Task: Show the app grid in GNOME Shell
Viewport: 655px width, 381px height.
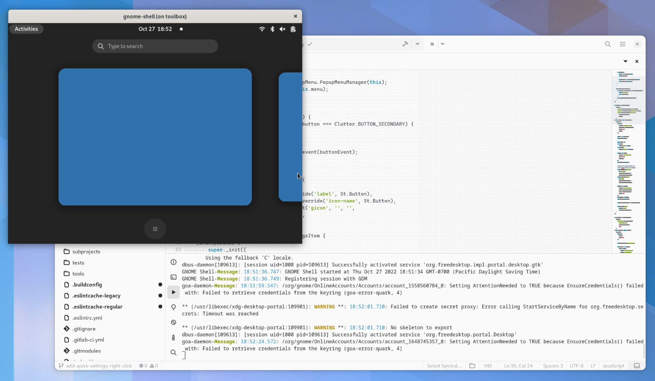Action: pos(155,229)
